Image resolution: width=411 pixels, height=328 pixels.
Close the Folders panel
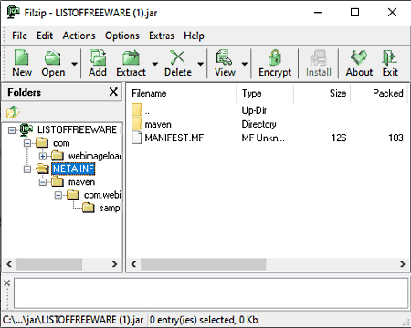pos(113,92)
